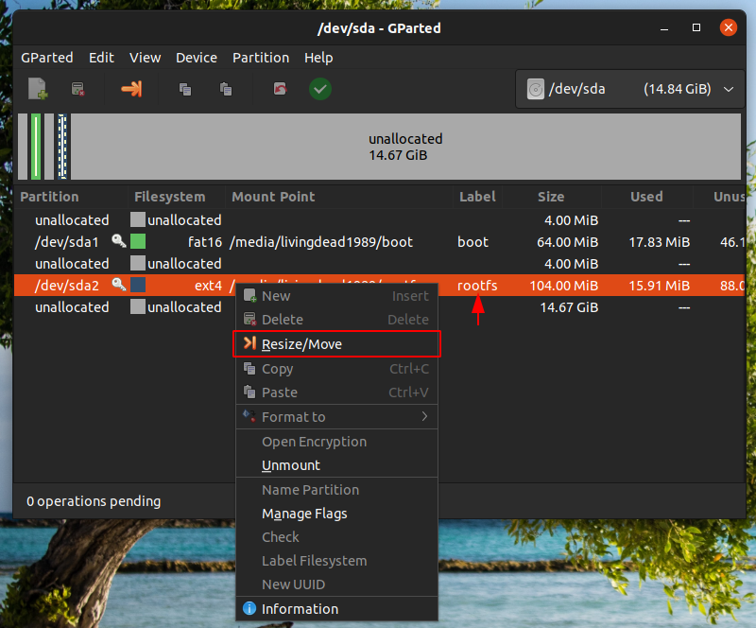
Task: Click the key icon beside /dev/sda1
Action: point(119,241)
